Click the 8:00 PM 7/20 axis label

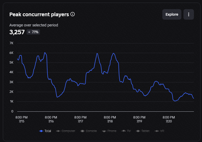point(169,119)
